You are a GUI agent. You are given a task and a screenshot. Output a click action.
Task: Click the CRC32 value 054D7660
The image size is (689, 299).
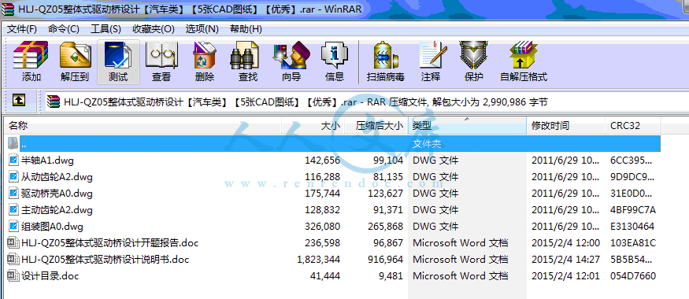633,276
